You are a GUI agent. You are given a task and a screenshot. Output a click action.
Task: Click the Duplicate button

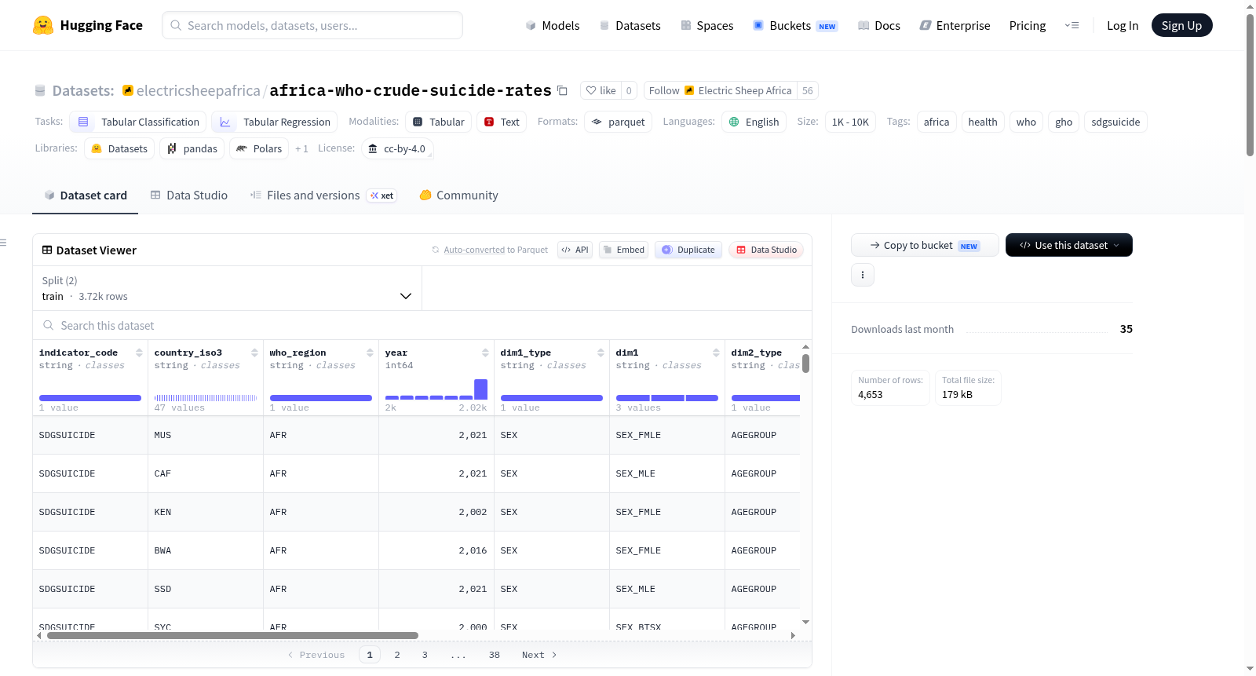click(x=688, y=250)
